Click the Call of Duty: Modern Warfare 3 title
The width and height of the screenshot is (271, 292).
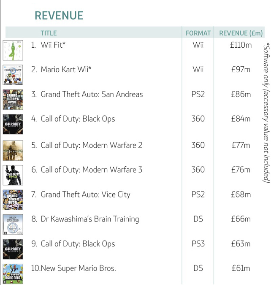[92, 170]
